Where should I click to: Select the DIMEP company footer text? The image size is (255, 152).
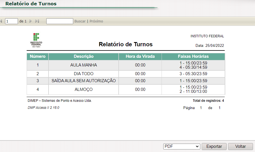[60, 101]
